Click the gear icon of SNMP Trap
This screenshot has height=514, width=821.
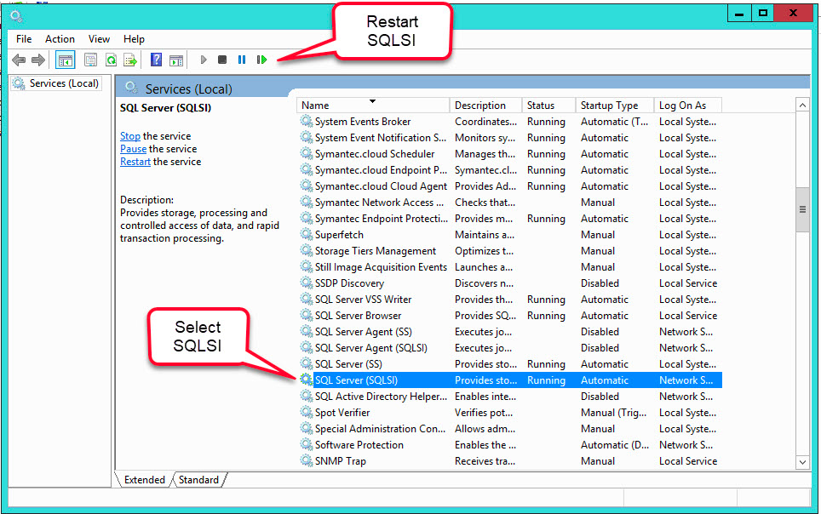(x=307, y=461)
